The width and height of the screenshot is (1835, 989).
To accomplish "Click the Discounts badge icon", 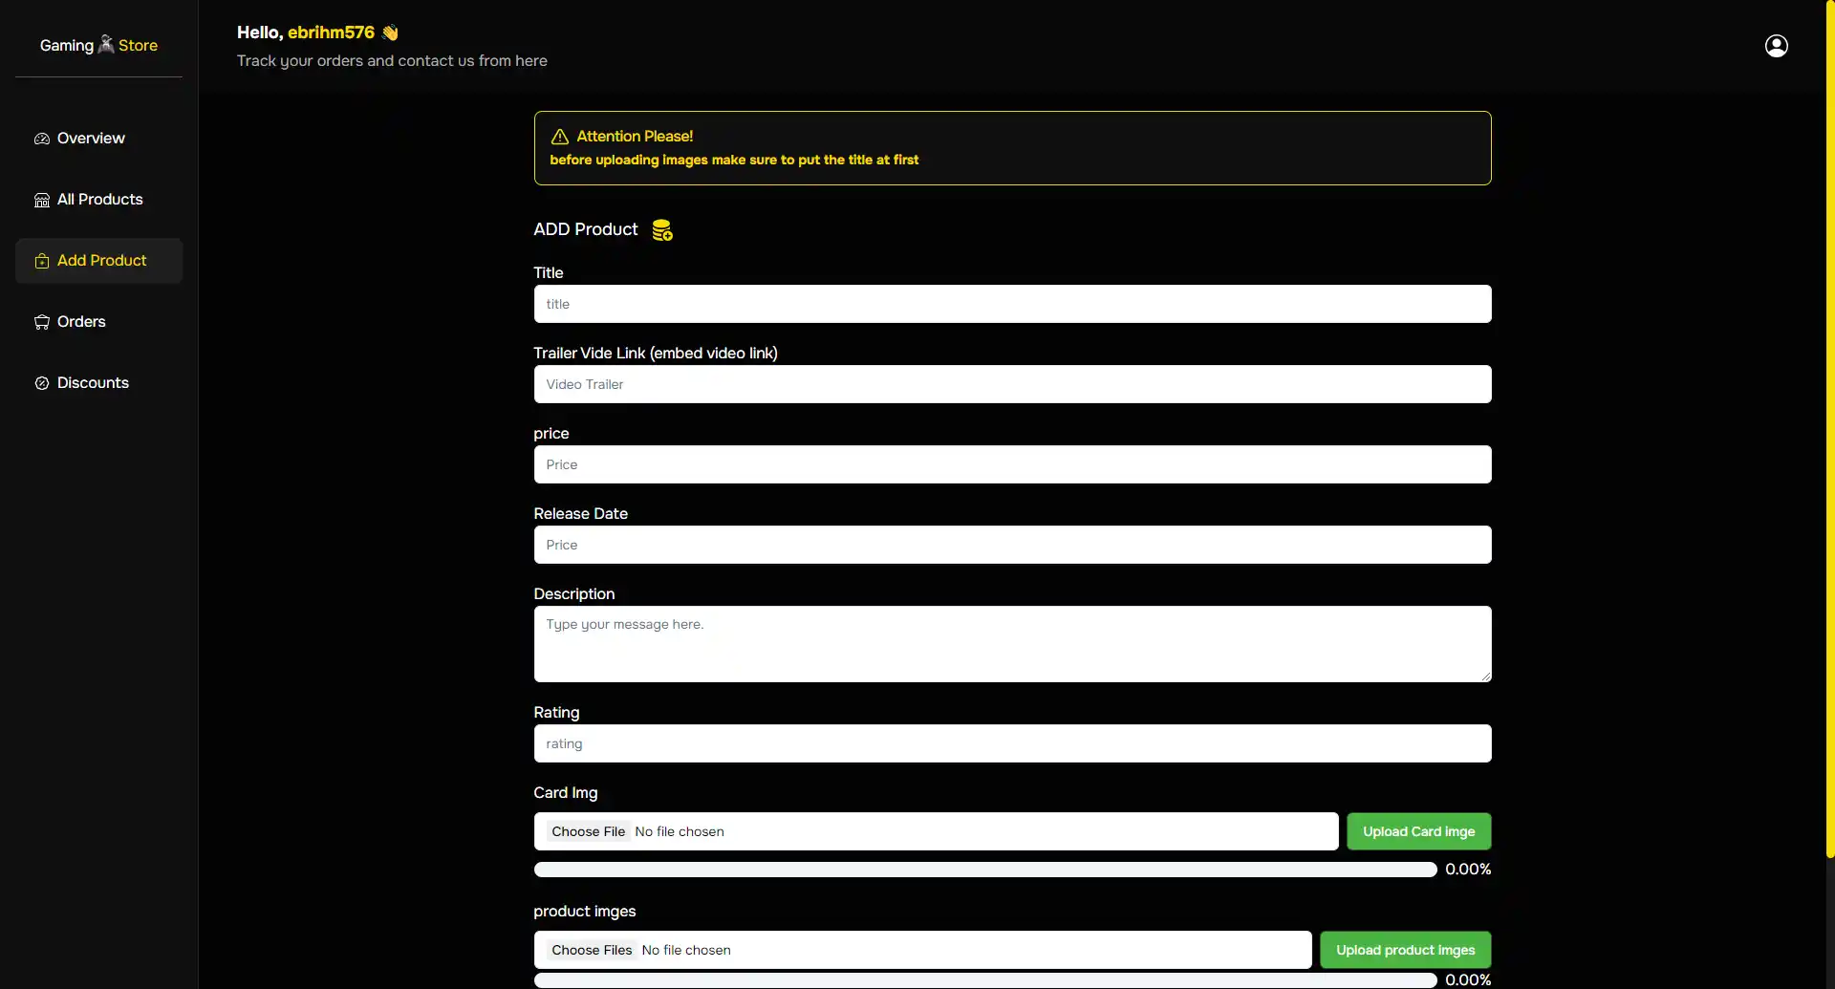I will pyautogui.click(x=42, y=383).
